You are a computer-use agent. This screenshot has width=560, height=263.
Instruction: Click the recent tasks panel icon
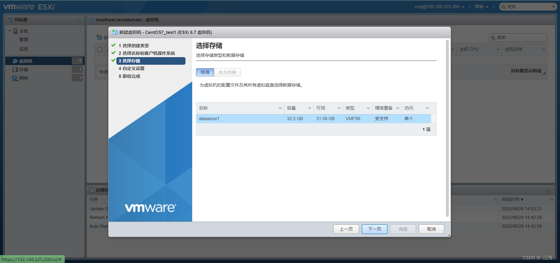click(x=91, y=190)
